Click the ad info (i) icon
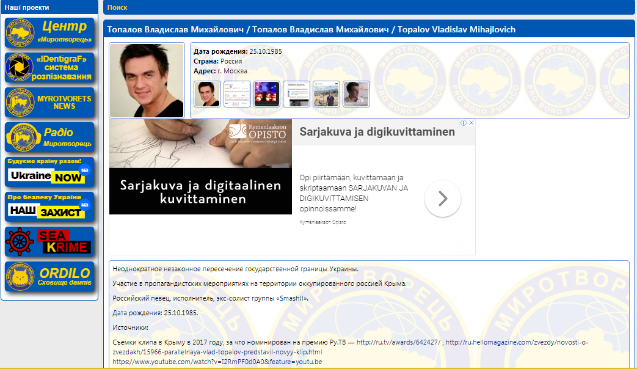 coord(464,123)
